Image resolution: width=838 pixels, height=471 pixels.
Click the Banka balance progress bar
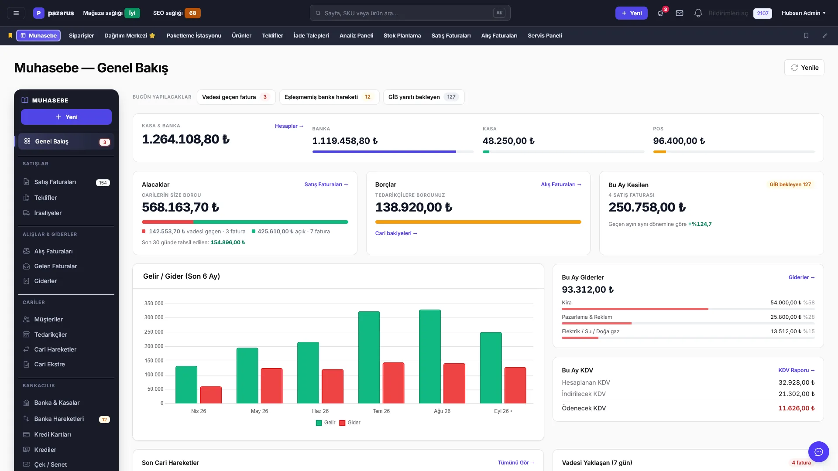393,152
